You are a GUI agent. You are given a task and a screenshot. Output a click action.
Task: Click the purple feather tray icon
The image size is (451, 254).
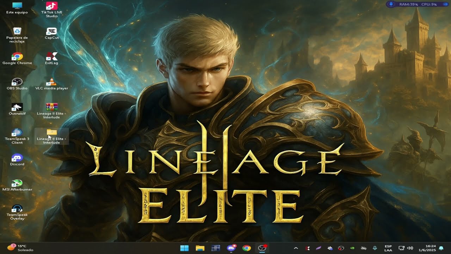point(319,248)
